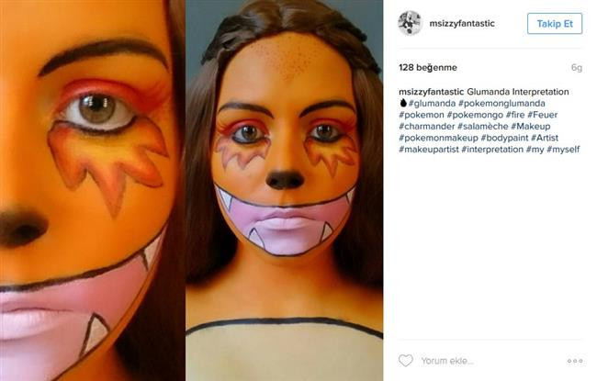Open the #pokemonmakeup hashtag
Screen dimensions: 597x381
[437, 138]
